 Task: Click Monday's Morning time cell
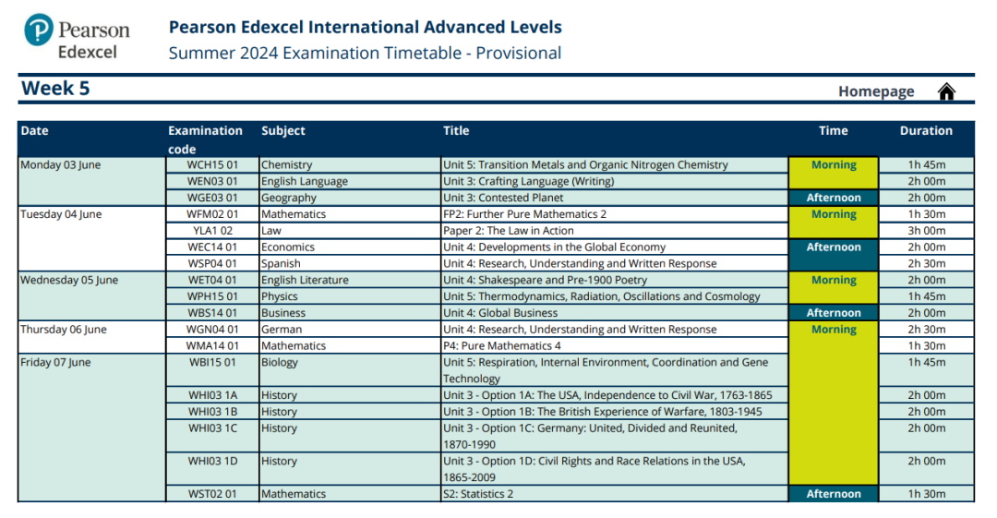834,173
